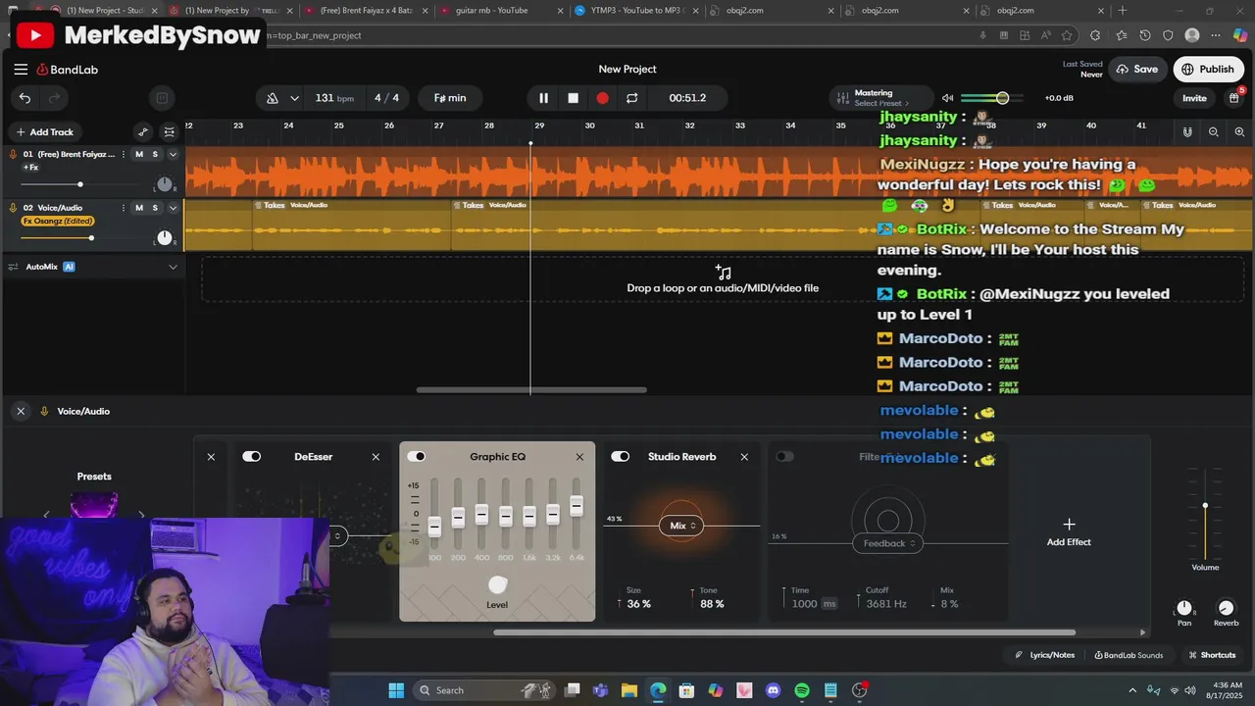
Task: Toggle the magnet snap-to-grid icon
Action: (1187, 131)
